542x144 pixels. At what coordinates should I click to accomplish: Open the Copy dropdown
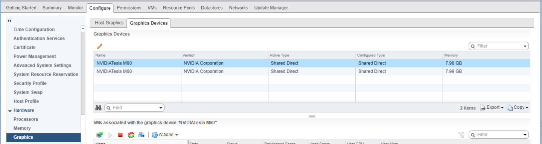click(x=518, y=108)
